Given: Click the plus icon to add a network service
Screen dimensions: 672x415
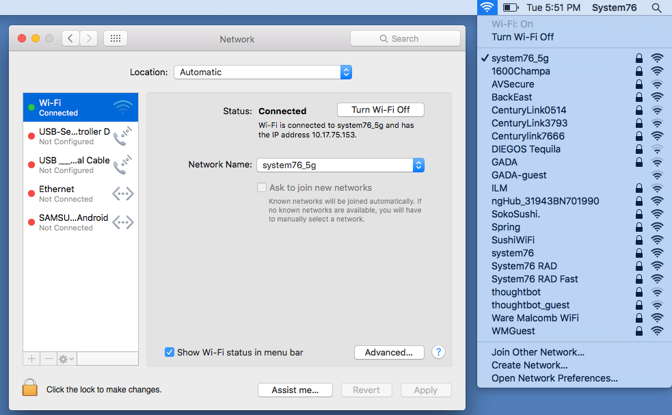Looking at the screenshot, I should tap(31, 358).
